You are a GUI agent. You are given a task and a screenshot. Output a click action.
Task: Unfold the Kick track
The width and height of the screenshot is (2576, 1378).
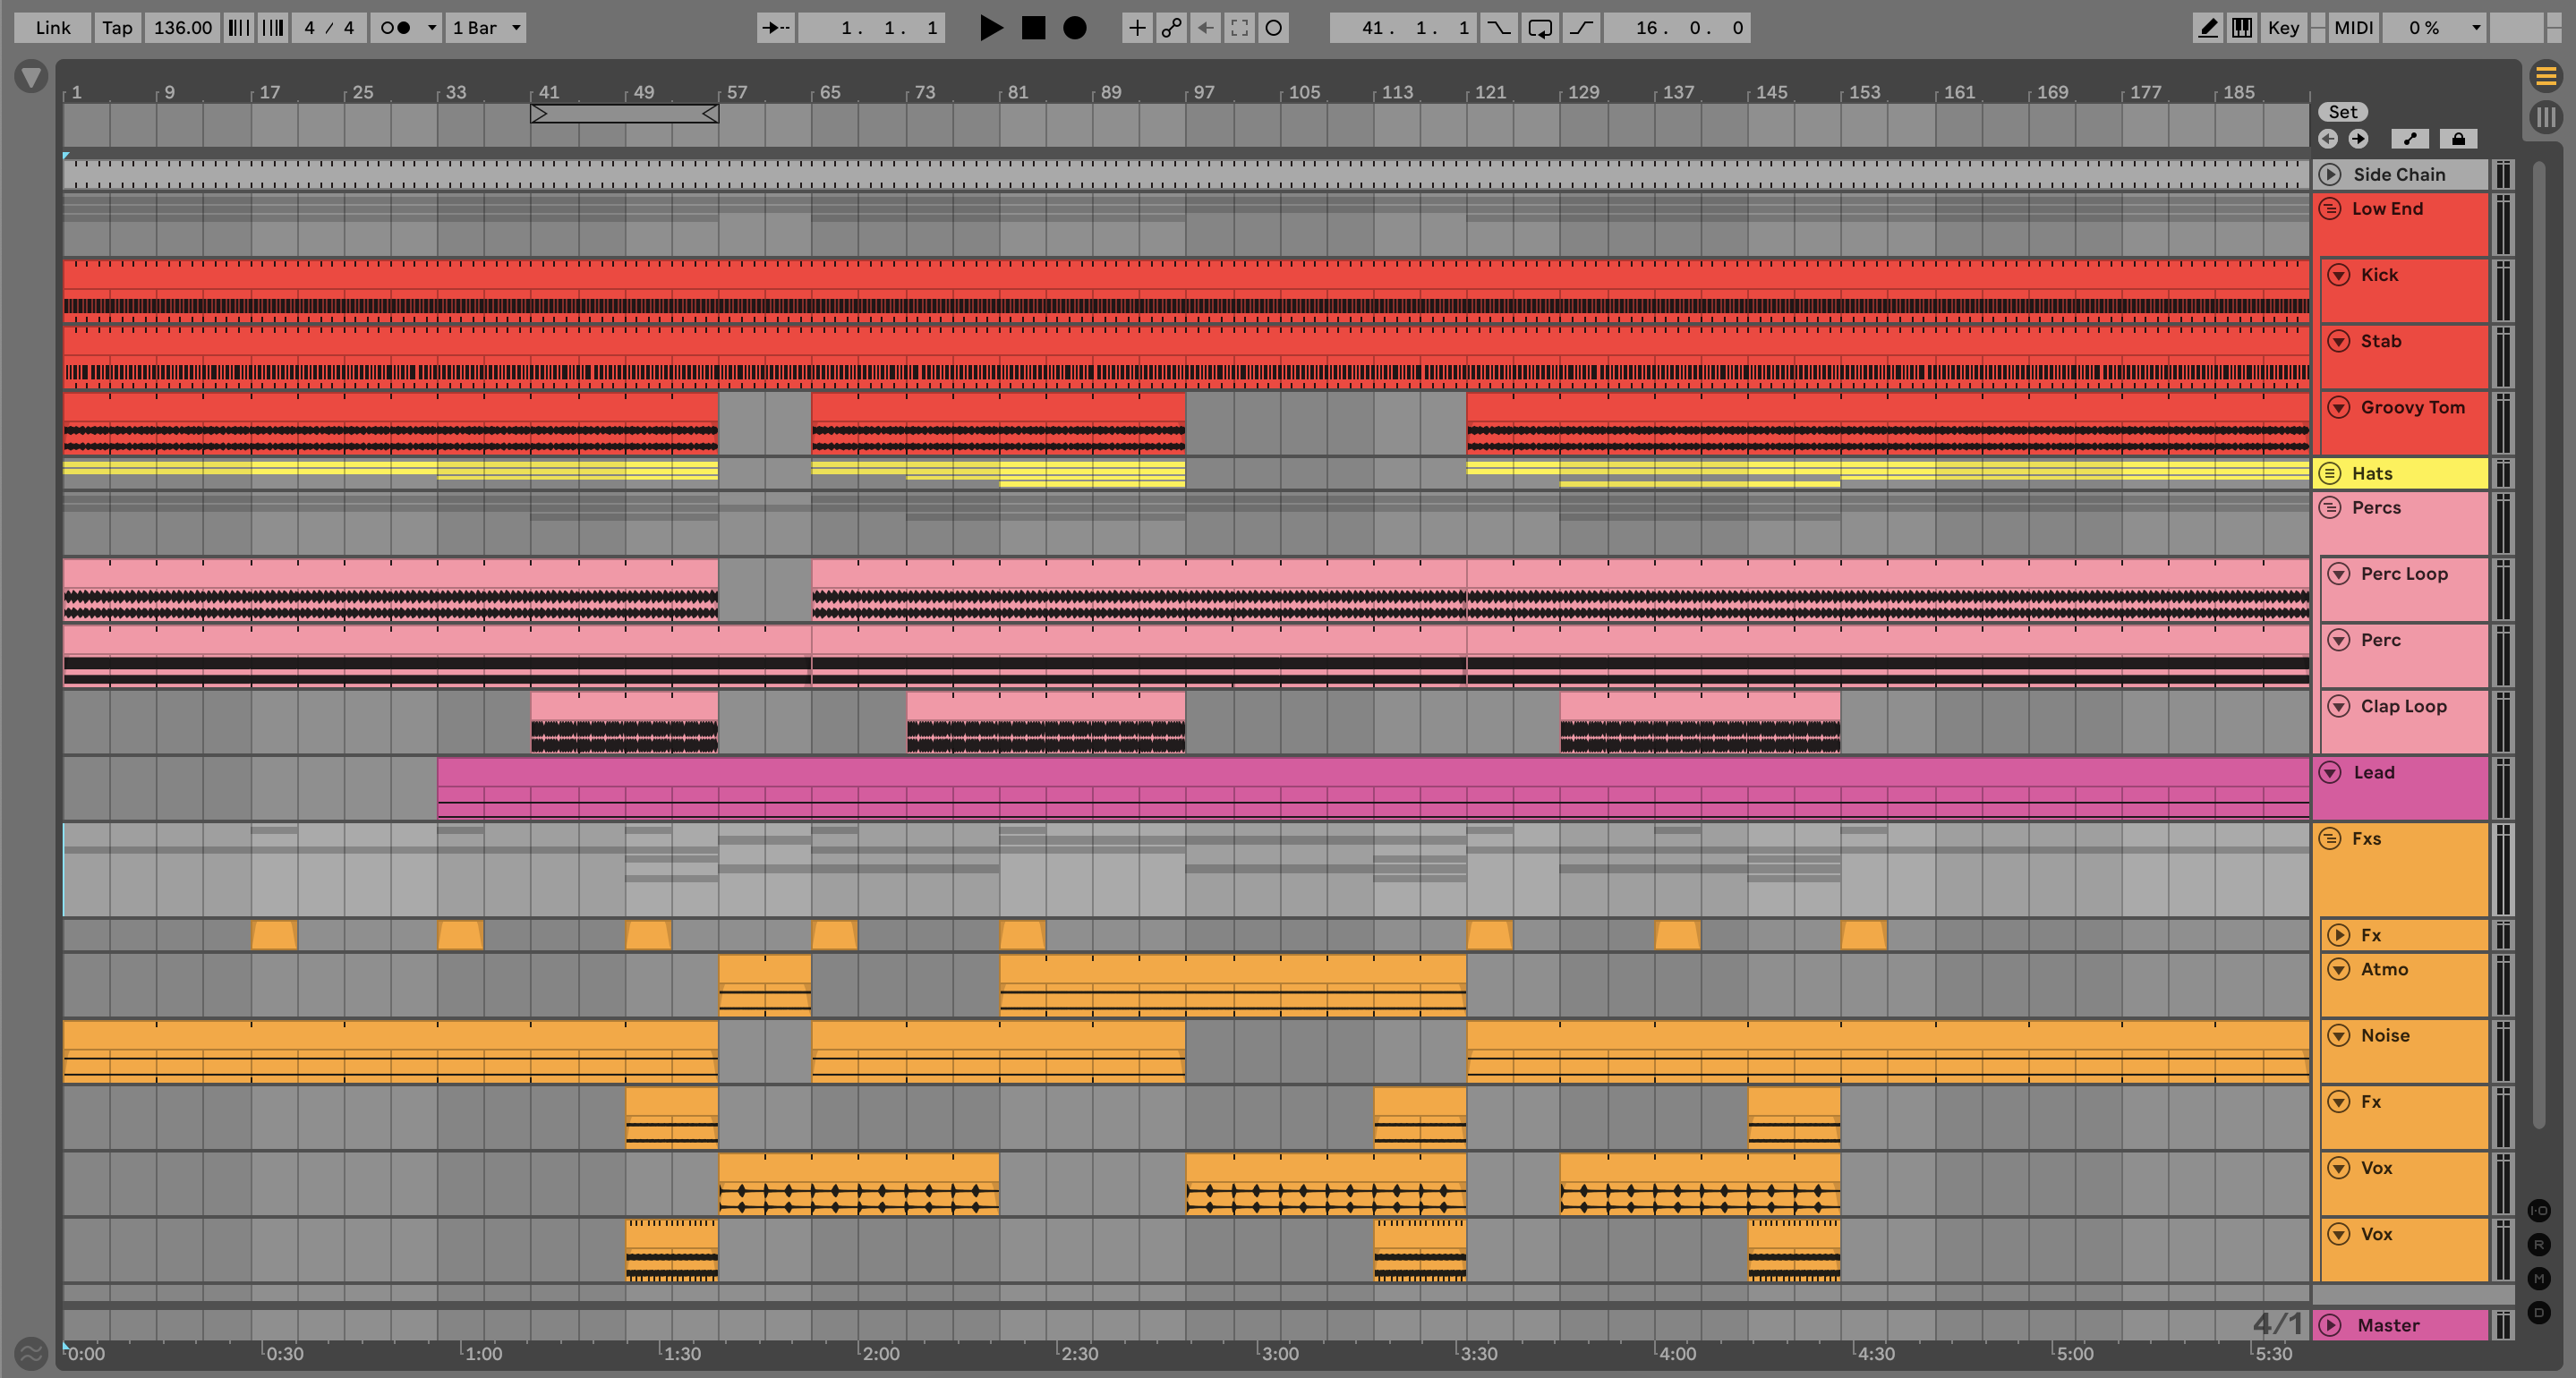click(x=2338, y=275)
